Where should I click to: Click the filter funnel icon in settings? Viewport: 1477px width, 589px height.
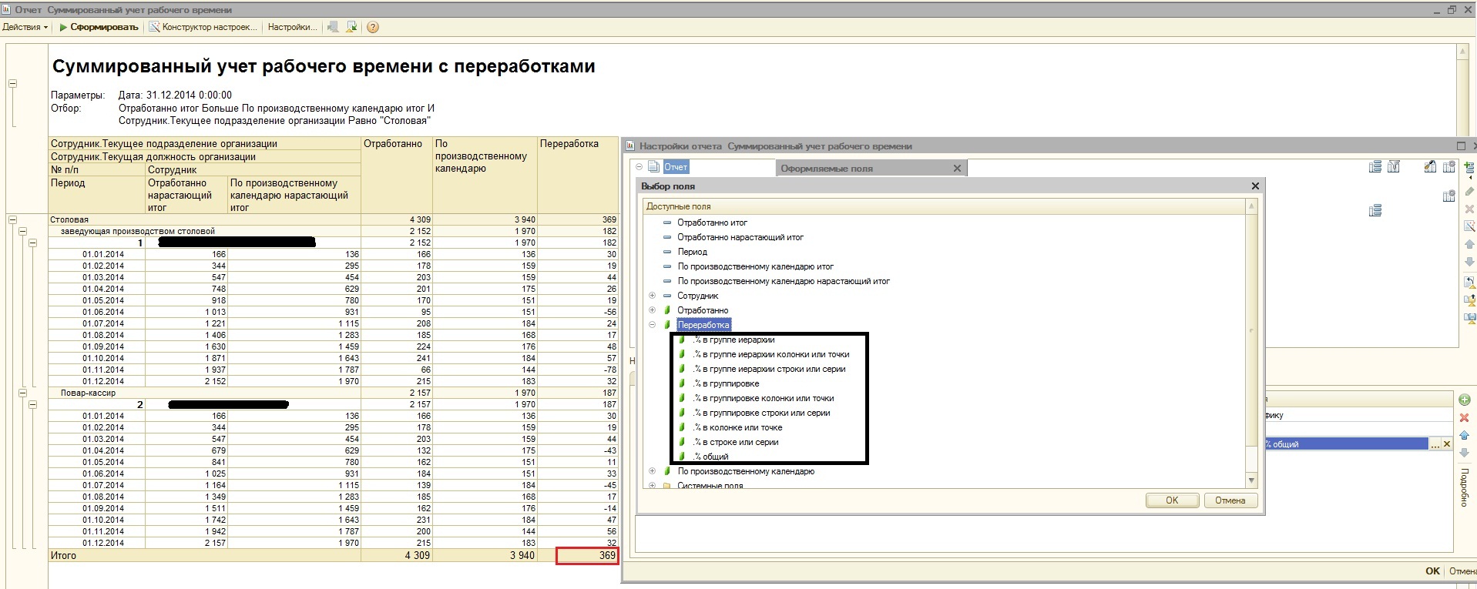pos(1393,167)
